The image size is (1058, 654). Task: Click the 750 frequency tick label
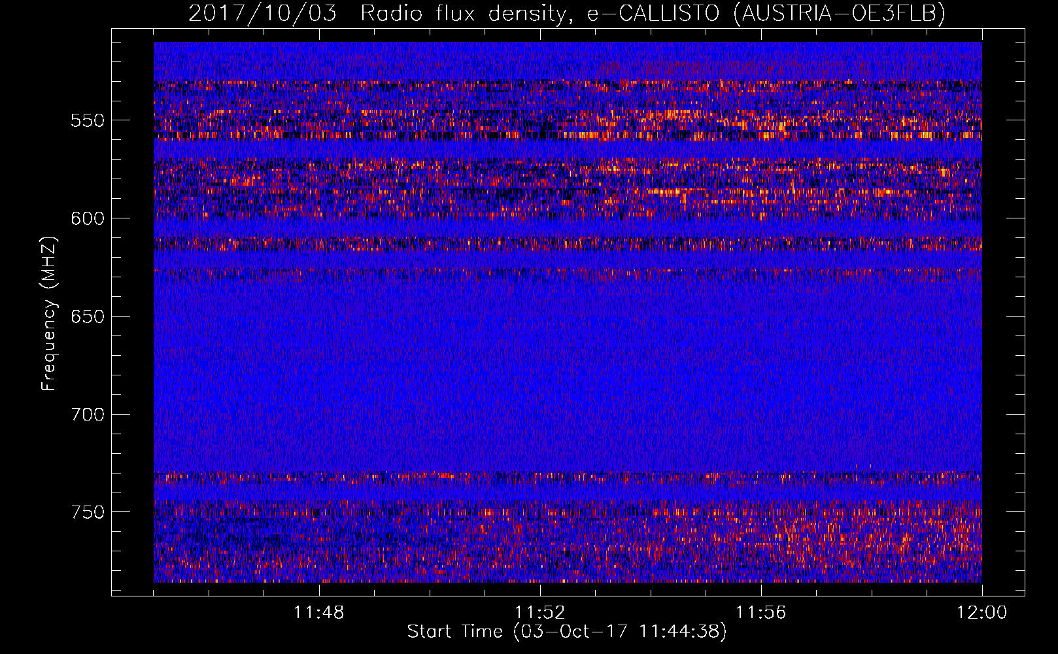point(87,512)
